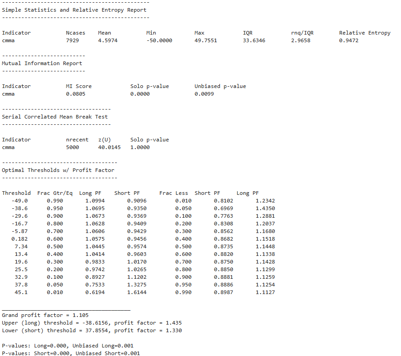Click the Mutual Information Report title
The width and height of the screenshot is (401, 356).
(x=41, y=63)
